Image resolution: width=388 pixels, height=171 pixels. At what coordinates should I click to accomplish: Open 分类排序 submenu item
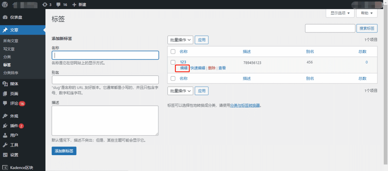[x=11, y=73]
